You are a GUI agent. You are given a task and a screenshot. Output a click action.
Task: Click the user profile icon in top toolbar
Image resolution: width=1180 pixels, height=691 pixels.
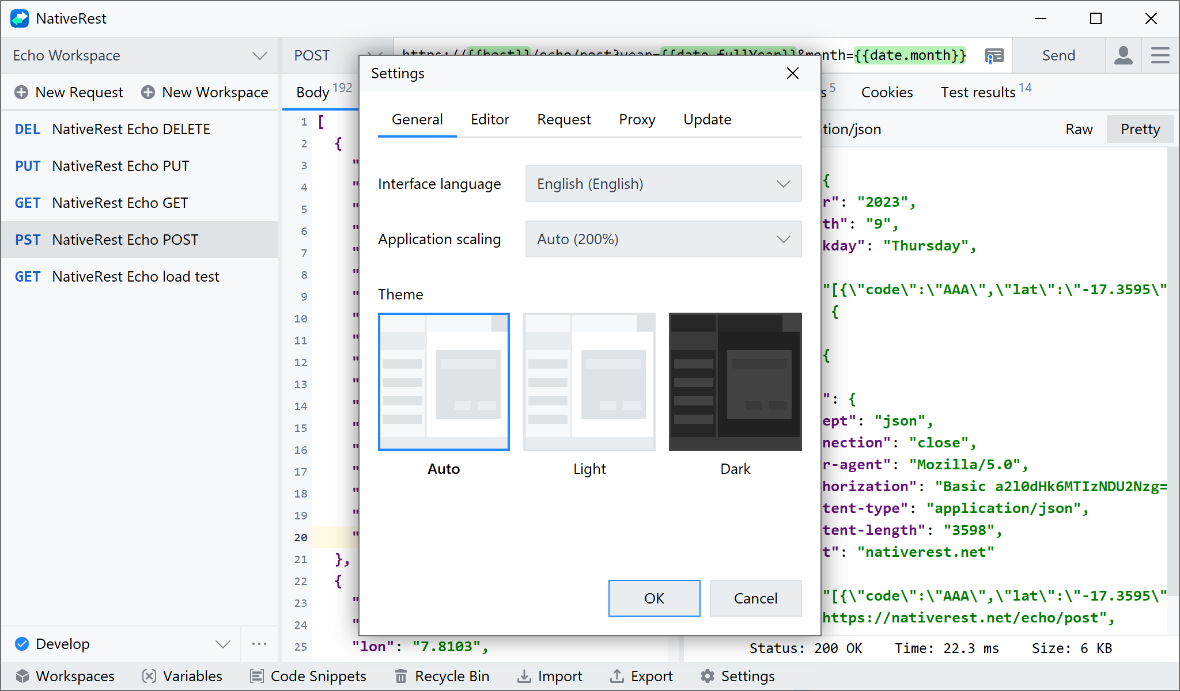(1122, 55)
